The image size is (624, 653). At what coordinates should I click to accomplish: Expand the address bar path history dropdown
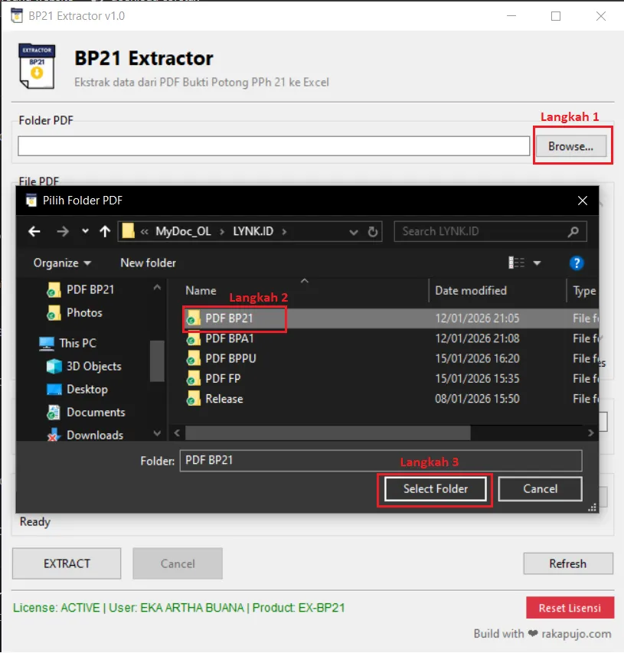point(353,231)
